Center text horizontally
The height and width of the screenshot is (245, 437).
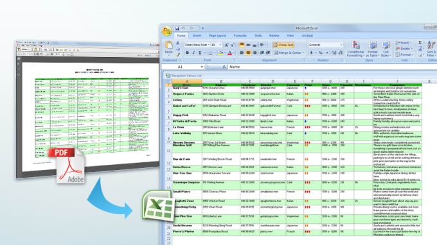click(248, 53)
